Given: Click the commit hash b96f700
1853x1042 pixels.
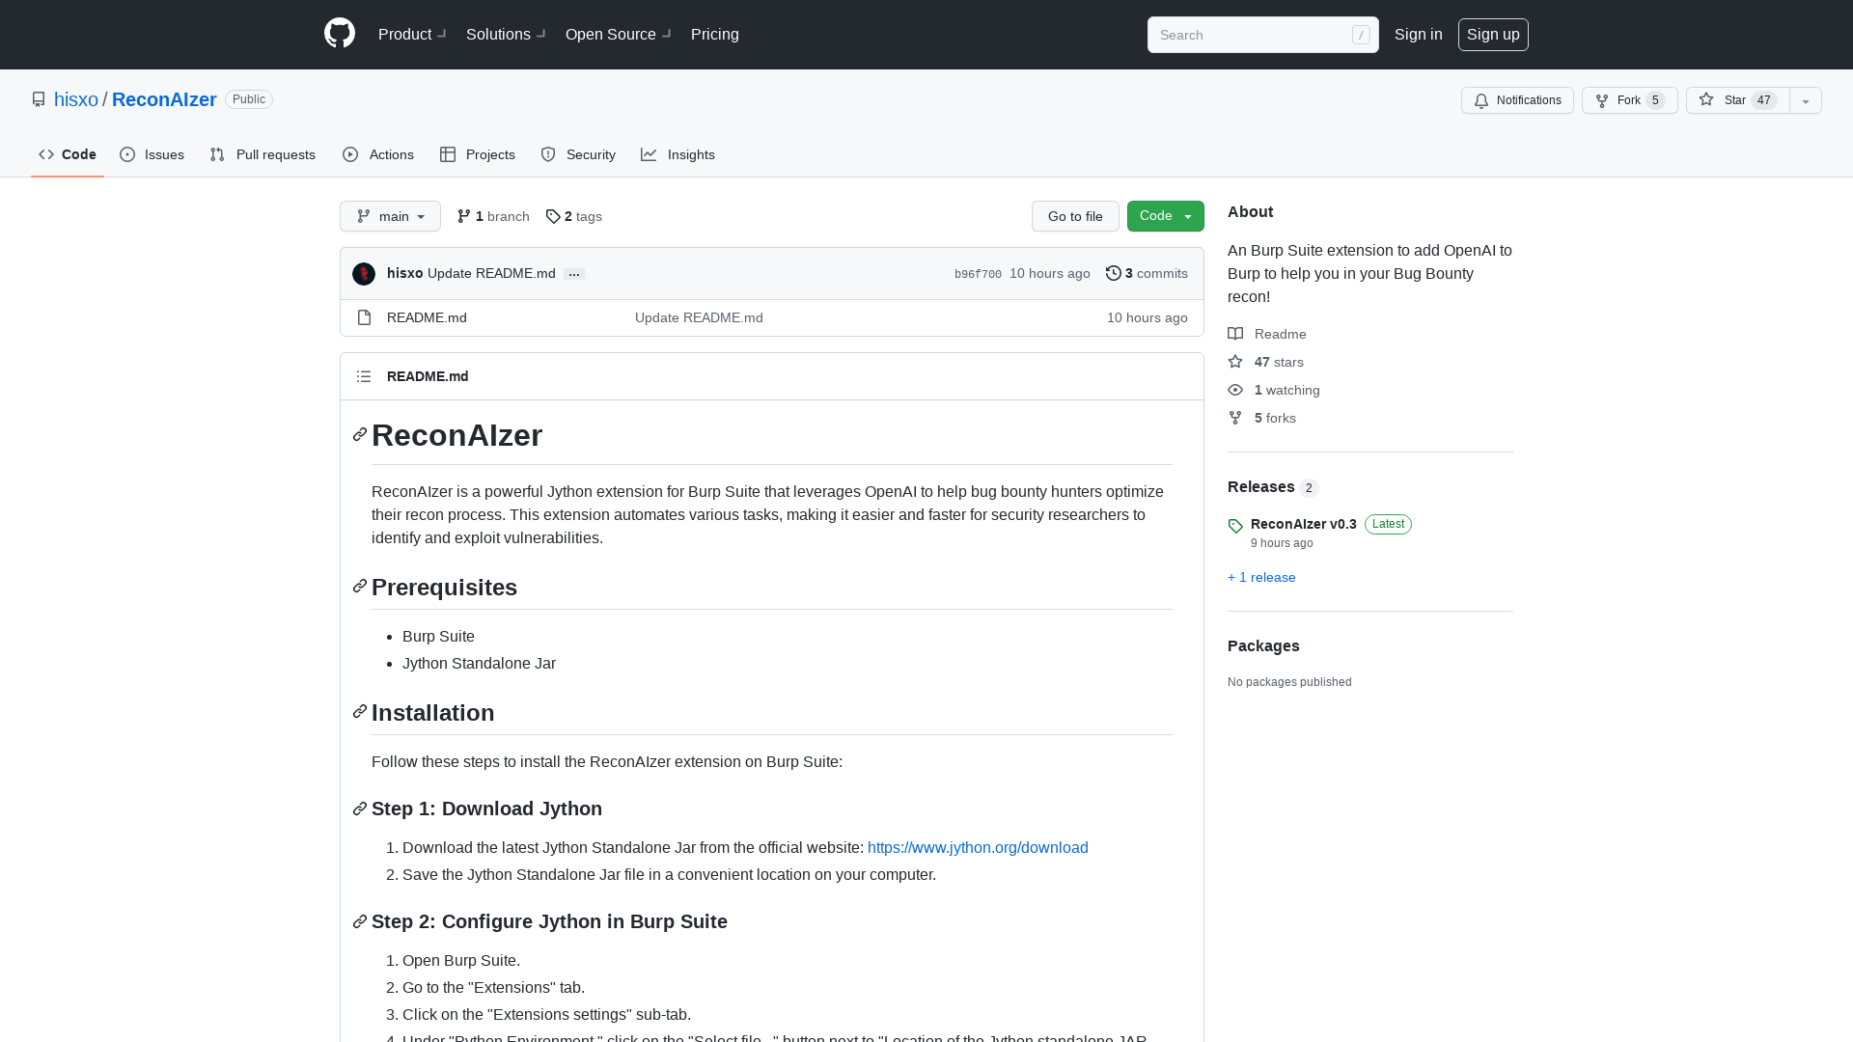Looking at the screenshot, I should [978, 274].
